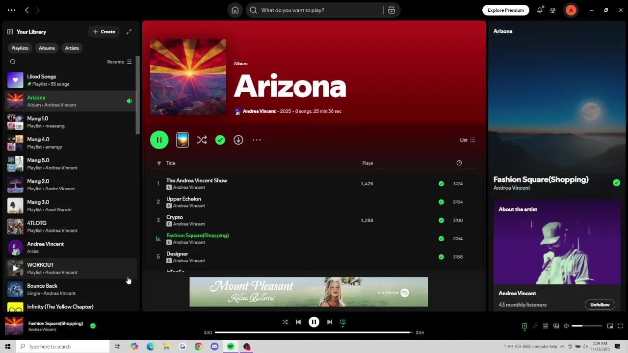
Task: Click Explore Premium button
Action: point(506,10)
